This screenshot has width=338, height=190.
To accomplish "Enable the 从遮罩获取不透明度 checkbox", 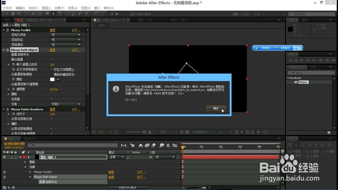I will coord(51,84).
